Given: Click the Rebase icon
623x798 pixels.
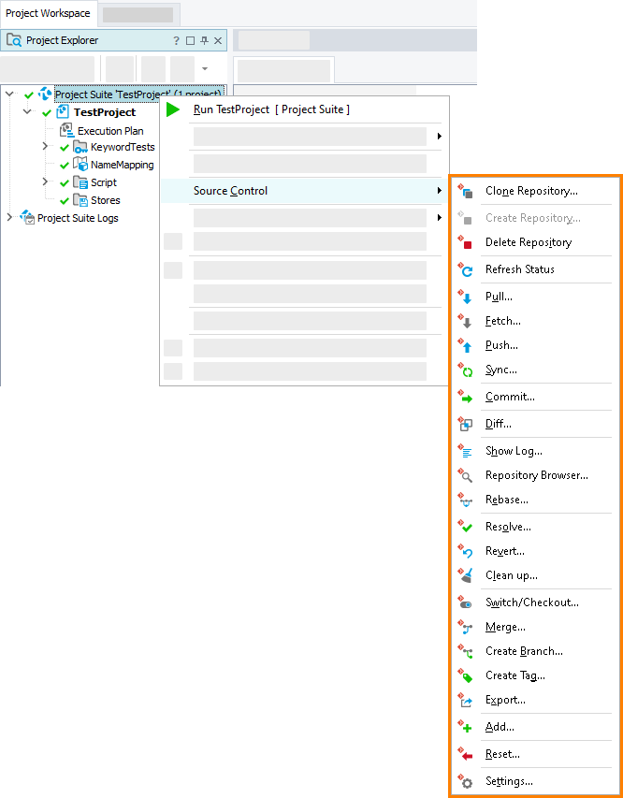Looking at the screenshot, I should [465, 500].
